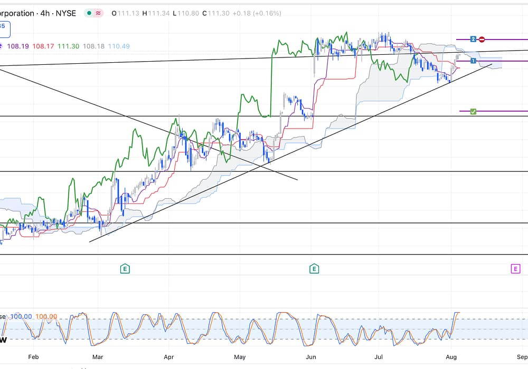528x369 pixels.
Task: Click the red 108.17 indicator value
Action: point(43,46)
